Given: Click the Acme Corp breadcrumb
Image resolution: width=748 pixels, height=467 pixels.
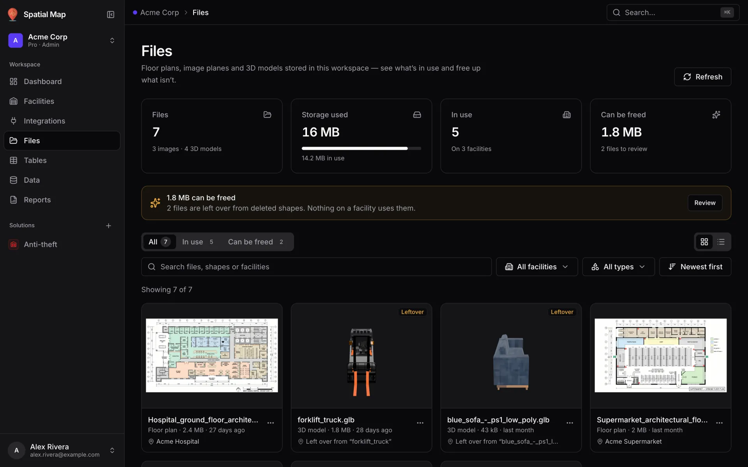Looking at the screenshot, I should pyautogui.click(x=159, y=12).
